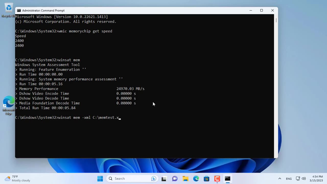
Task: Maximize the Command Prompt window
Action: 262,10
